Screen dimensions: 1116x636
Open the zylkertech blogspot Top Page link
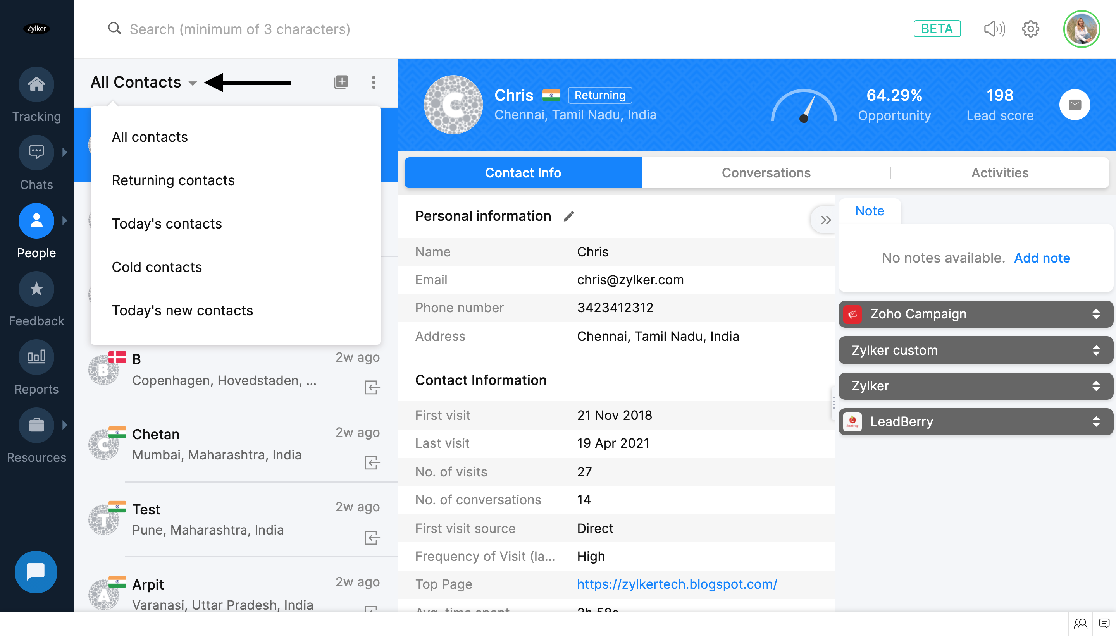pos(677,584)
